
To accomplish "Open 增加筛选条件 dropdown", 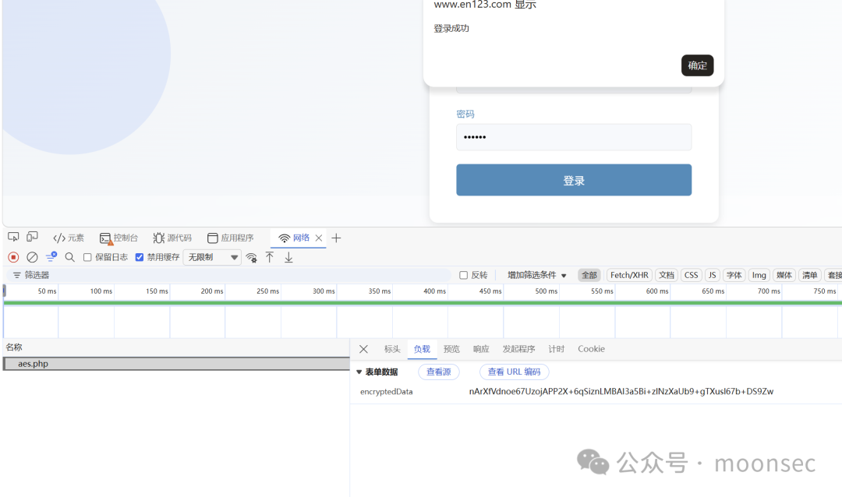I will pyautogui.click(x=537, y=275).
